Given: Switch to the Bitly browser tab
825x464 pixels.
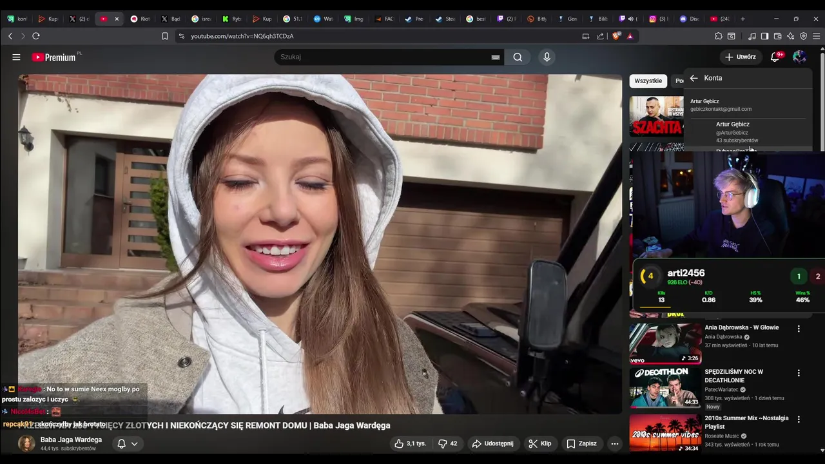Looking at the screenshot, I should pos(536,19).
